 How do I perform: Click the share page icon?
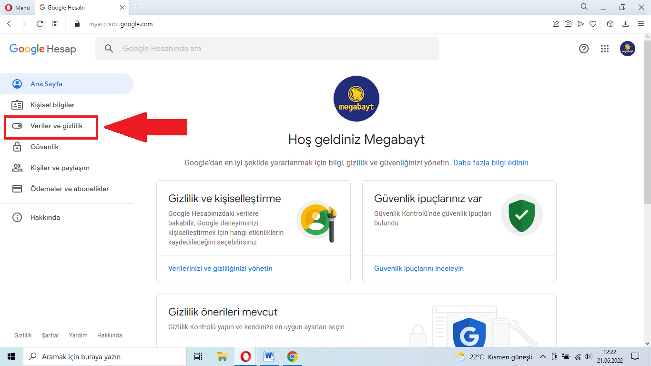[x=555, y=23]
